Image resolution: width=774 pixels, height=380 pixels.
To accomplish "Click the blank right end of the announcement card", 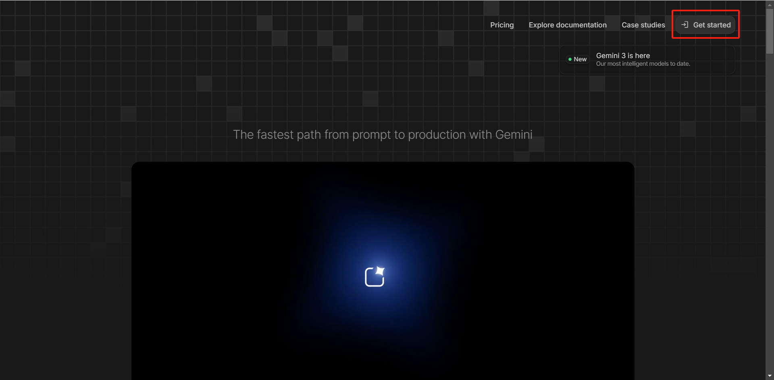I will point(718,59).
